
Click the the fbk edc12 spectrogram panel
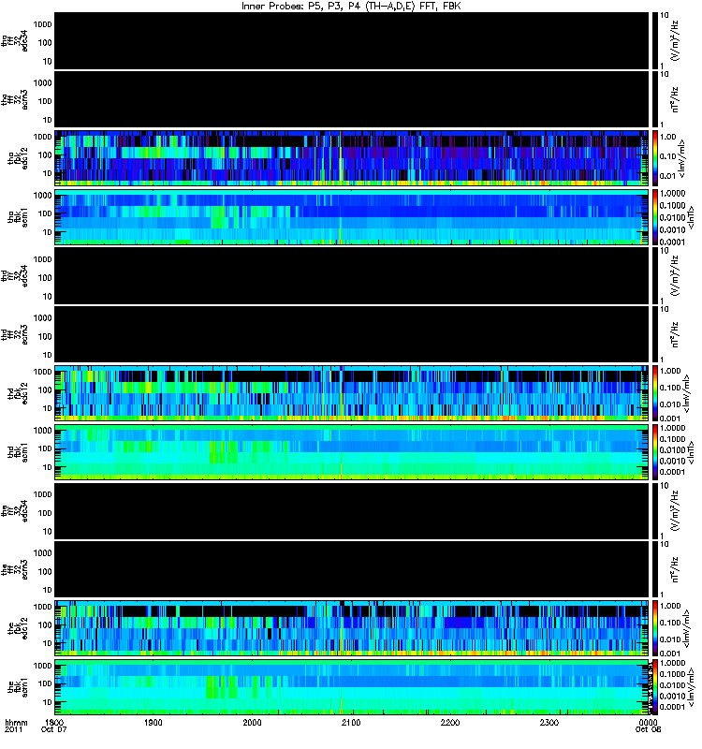coord(352,627)
